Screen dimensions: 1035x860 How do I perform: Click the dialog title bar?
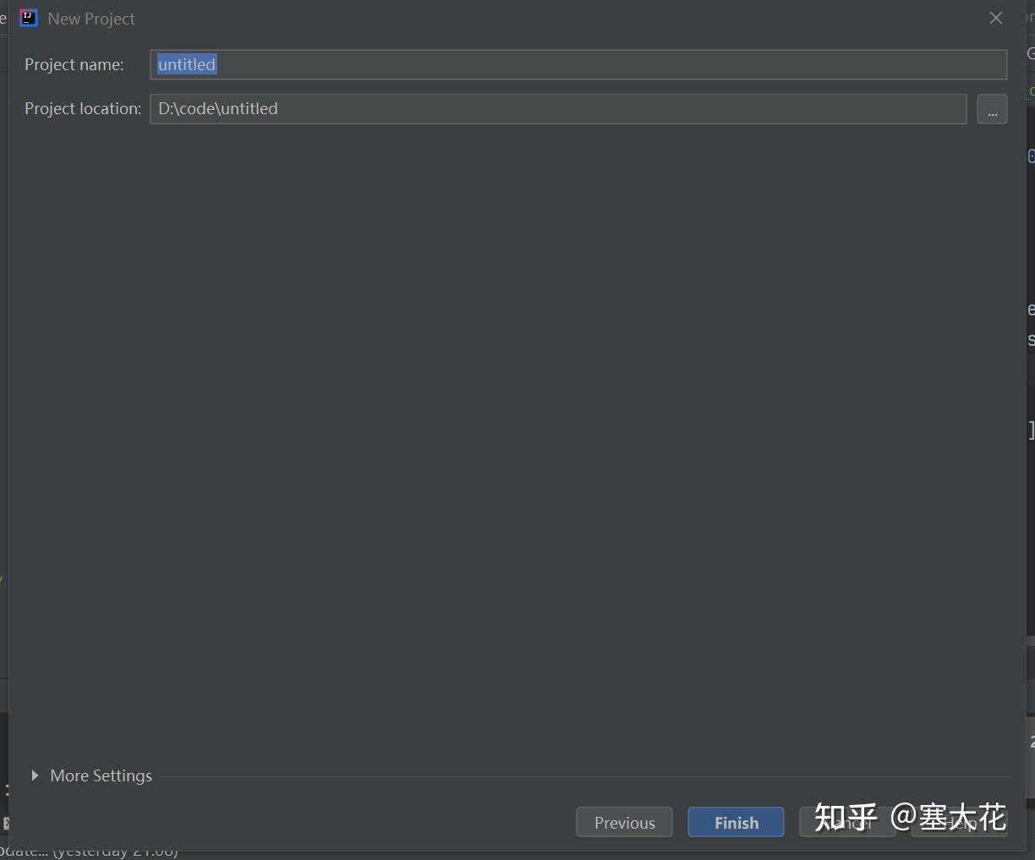point(507,18)
